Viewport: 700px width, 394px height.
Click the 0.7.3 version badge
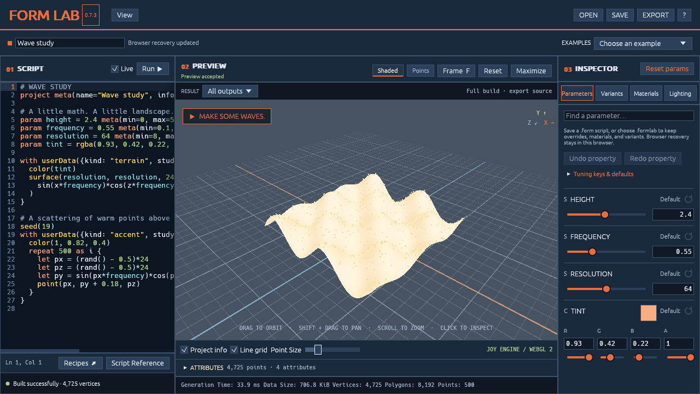91,15
